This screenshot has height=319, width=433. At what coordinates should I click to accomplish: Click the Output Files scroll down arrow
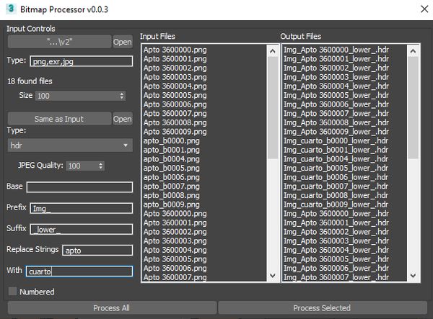tap(413, 276)
